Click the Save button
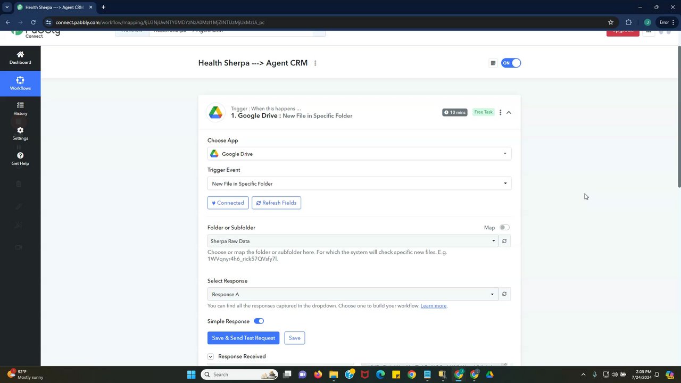681x383 pixels. (295, 338)
